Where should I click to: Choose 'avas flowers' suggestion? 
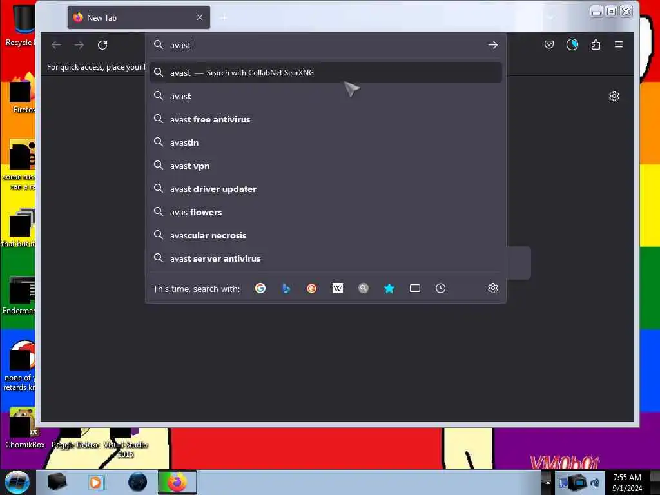(325, 212)
